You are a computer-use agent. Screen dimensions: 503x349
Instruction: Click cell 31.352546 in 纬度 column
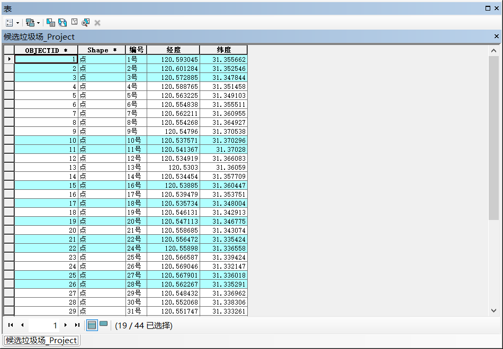tap(223, 68)
